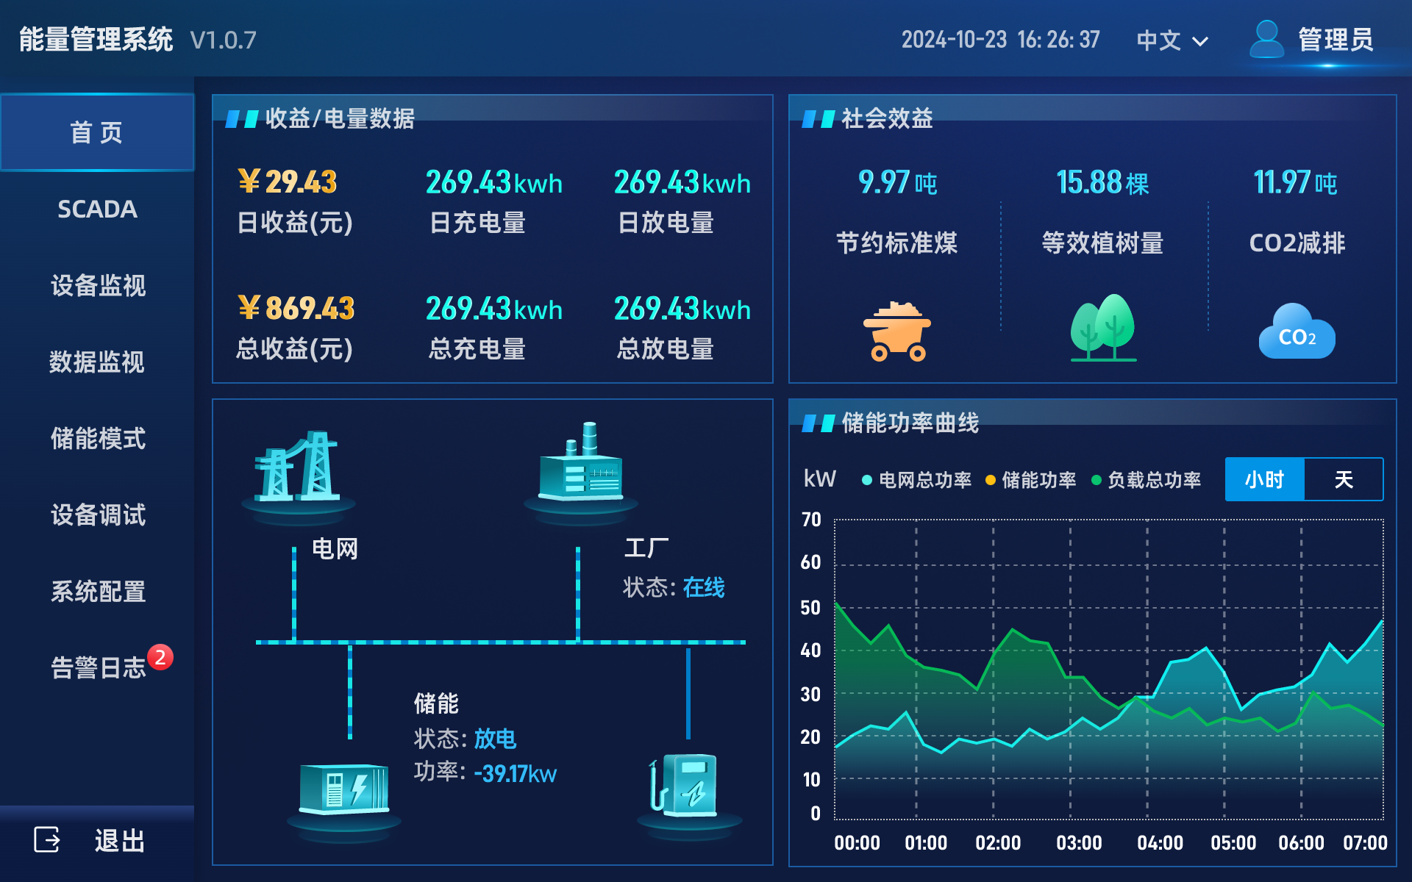Switch chart view to 天
The height and width of the screenshot is (882, 1412).
pyautogui.click(x=1344, y=478)
